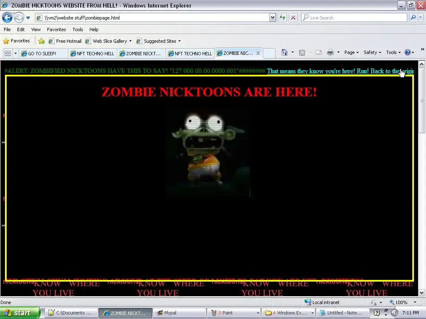Click the taskbar help question mark icon
This screenshot has width=426, height=319.
(x=376, y=313)
